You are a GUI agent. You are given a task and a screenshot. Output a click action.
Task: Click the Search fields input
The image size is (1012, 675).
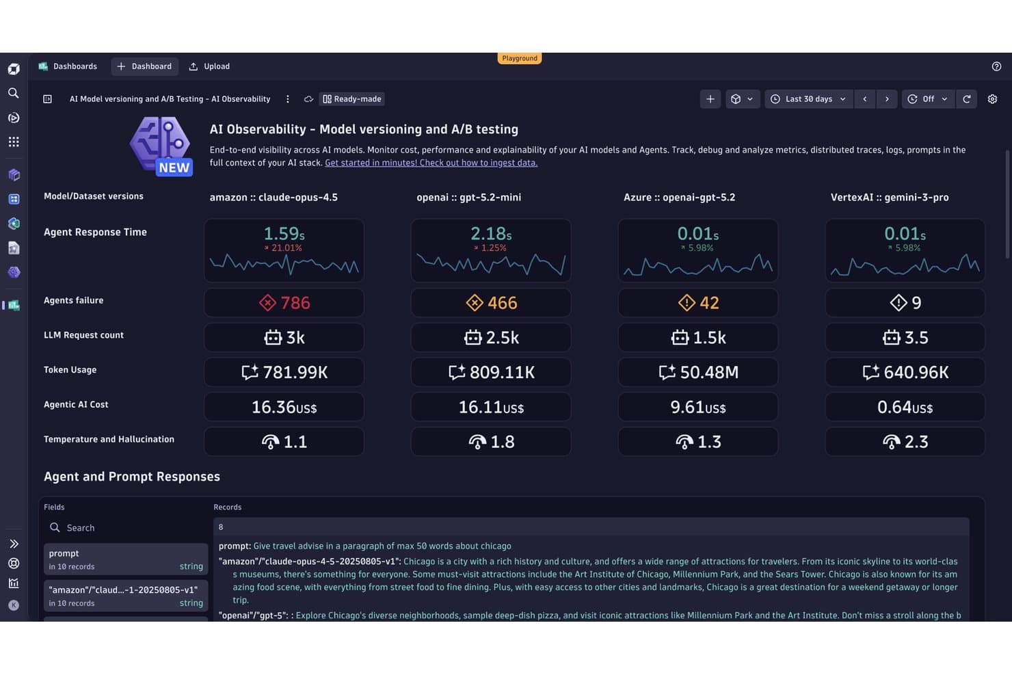point(126,528)
